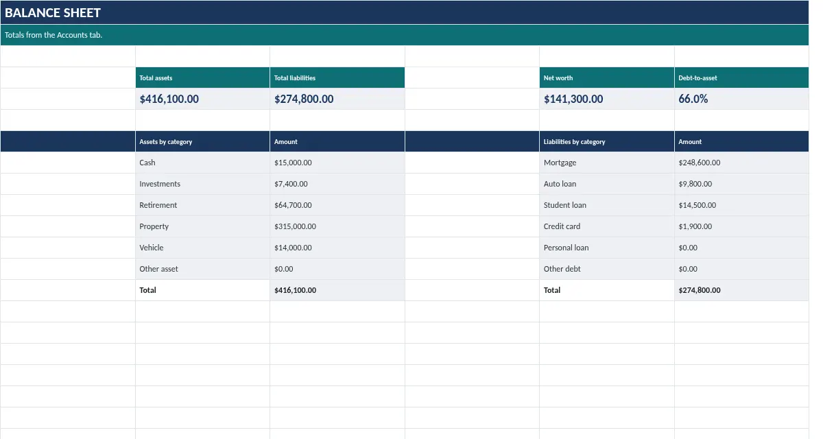
Task: Select the Amount header beside Assets by category
Action: pos(337,141)
